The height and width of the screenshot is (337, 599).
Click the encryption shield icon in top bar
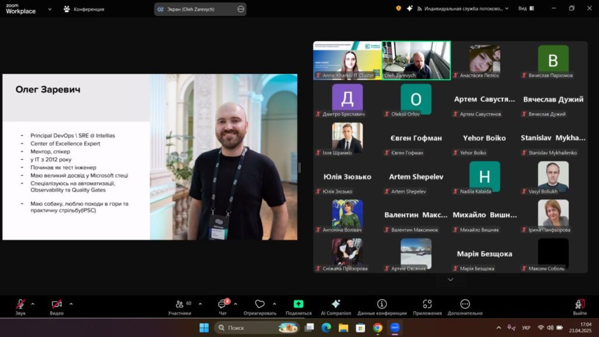pos(398,9)
